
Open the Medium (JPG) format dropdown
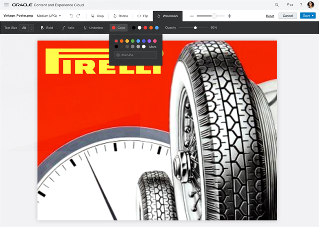point(49,16)
